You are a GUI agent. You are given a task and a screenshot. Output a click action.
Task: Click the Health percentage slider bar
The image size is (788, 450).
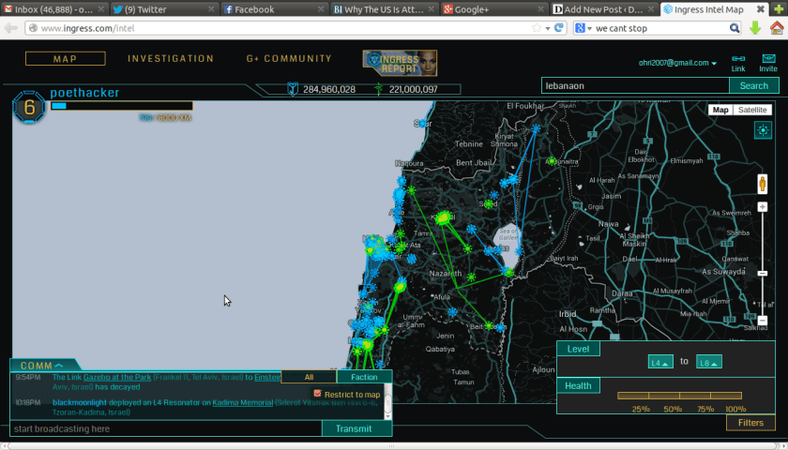tap(679, 396)
